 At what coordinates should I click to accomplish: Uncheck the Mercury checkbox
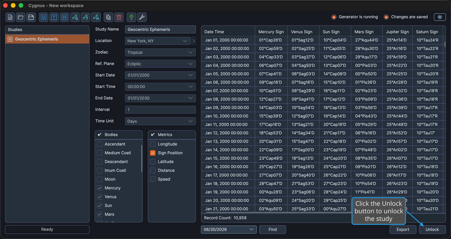[x=100, y=188]
